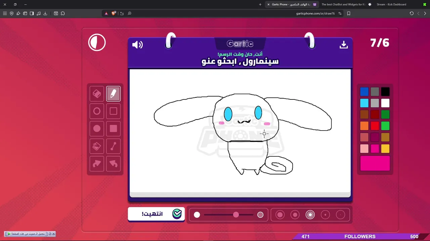430x241 pixels.
Task: Bookmark this page in address bar
Action: [349, 13]
